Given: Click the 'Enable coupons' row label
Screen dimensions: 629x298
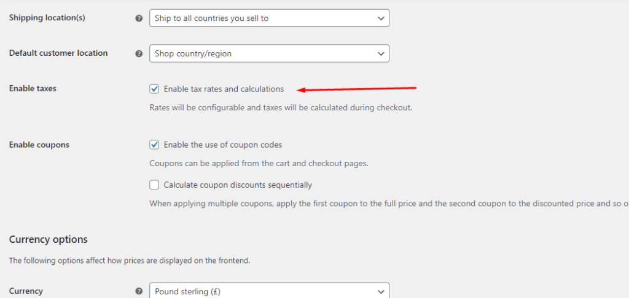Looking at the screenshot, I should coord(39,145).
